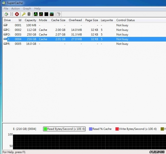The width and height of the screenshot is (166, 154).
Task: Open the File menu
Action: pyautogui.click(x=6, y=9)
